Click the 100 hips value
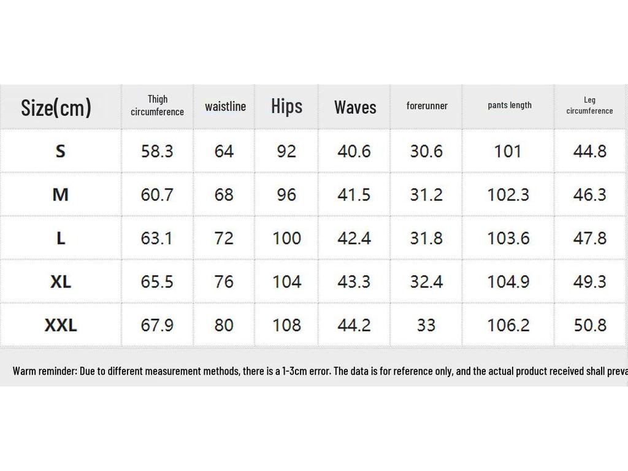628x471 pixels. coord(286,238)
